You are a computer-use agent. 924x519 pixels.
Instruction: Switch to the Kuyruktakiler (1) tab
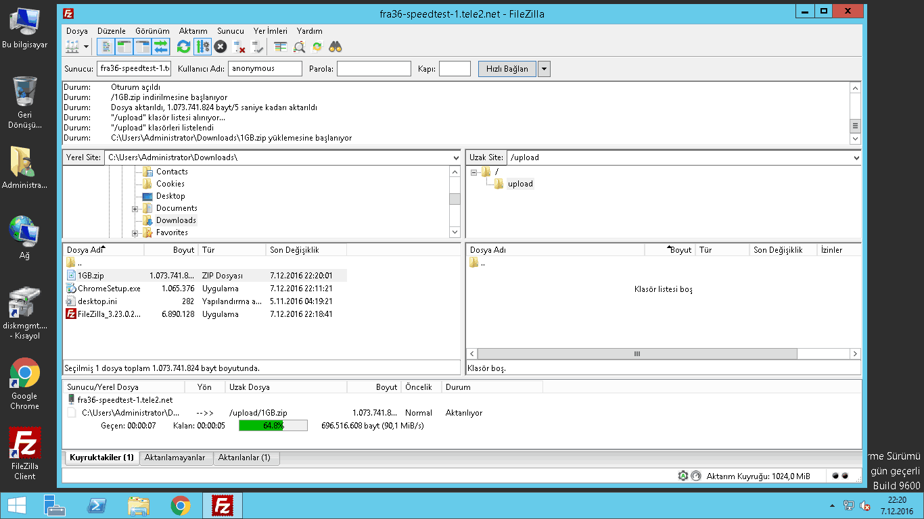(x=101, y=458)
